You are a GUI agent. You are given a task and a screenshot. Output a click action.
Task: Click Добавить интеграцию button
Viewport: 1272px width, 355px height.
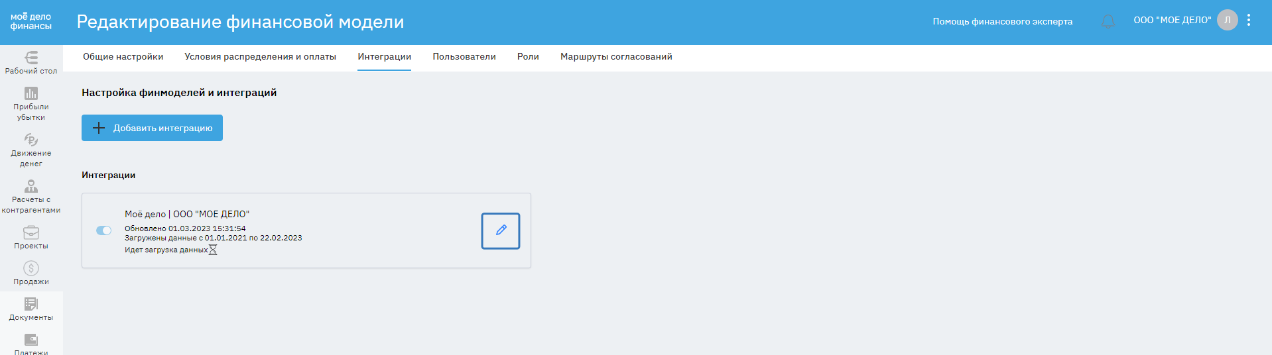tap(152, 128)
